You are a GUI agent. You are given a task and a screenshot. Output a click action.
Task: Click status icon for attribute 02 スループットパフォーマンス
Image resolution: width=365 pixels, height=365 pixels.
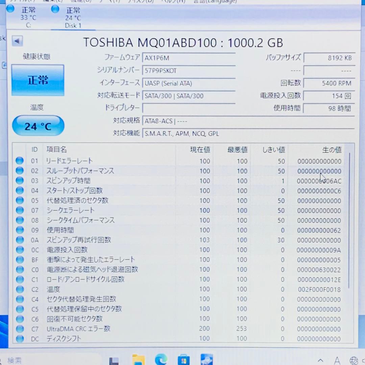pyautogui.click(x=20, y=171)
